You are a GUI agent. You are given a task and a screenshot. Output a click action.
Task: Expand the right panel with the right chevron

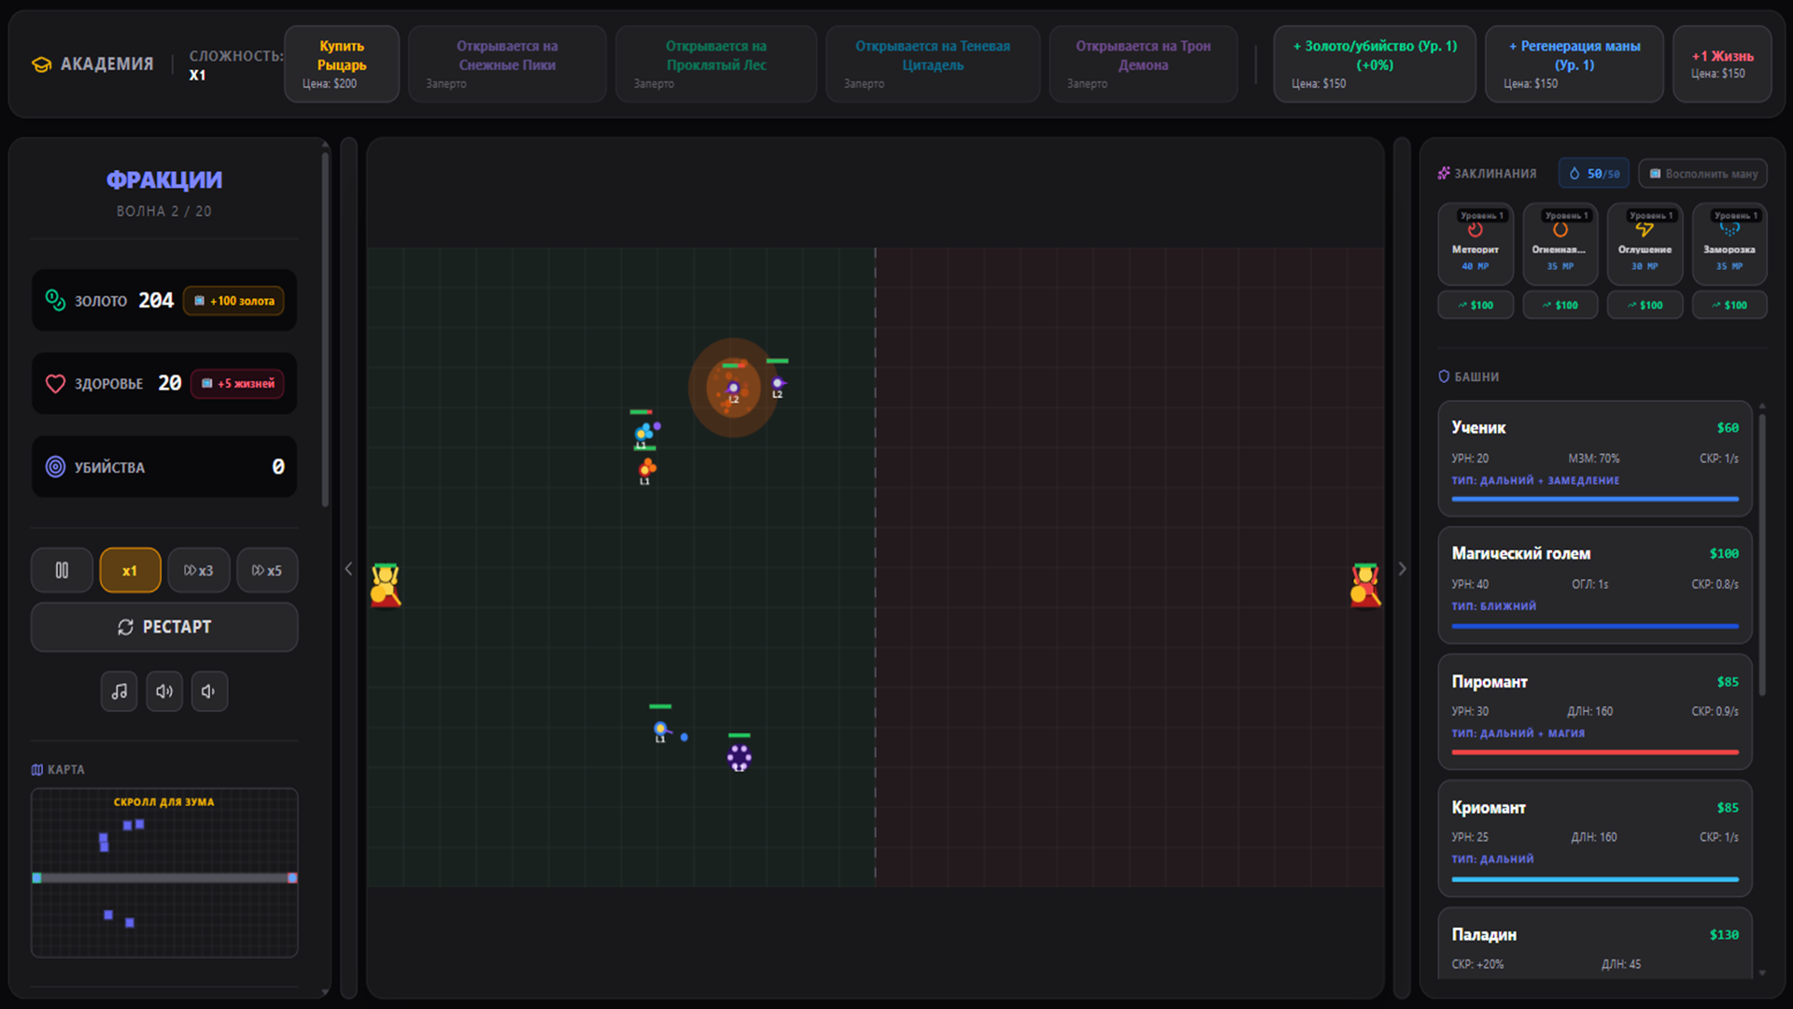pos(1402,568)
